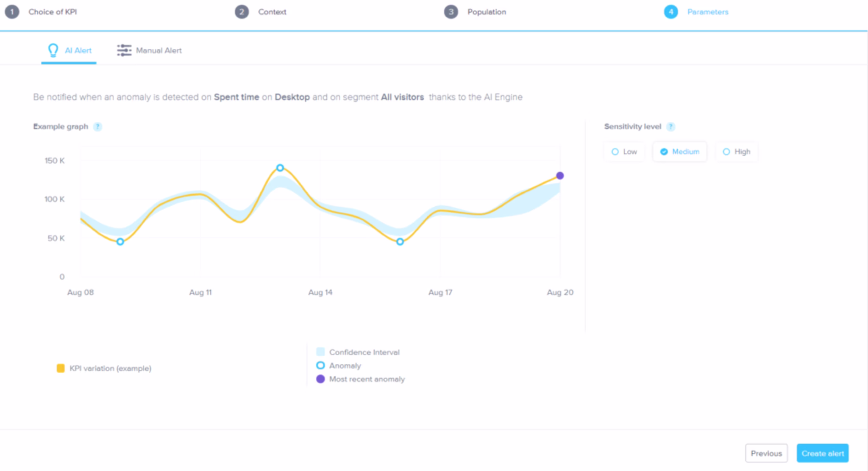
Task: Click the AI Alert lightbulb icon
Action: coord(53,50)
